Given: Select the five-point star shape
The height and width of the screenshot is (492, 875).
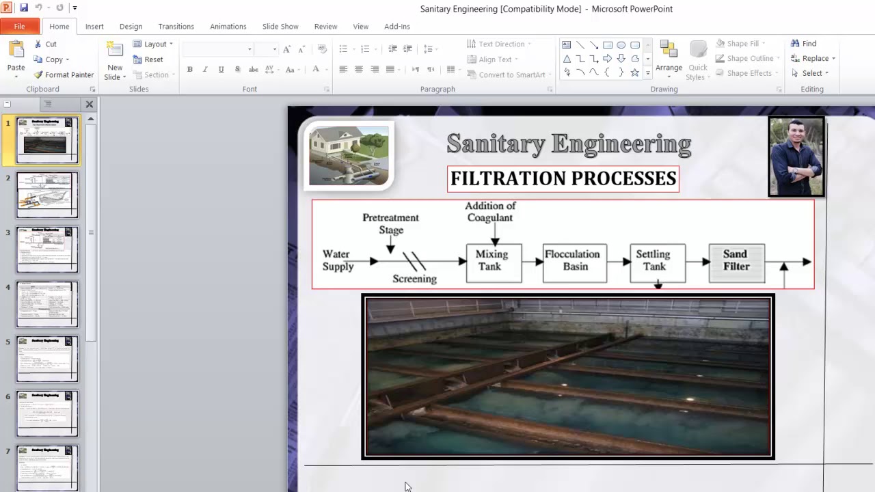Looking at the screenshot, I should (635, 72).
